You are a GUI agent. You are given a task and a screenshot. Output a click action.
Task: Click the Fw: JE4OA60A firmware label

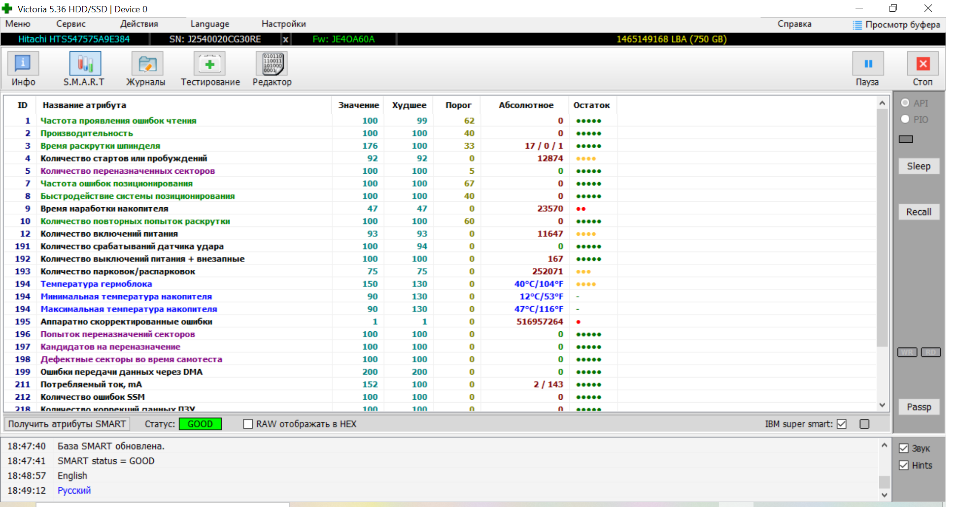click(343, 39)
